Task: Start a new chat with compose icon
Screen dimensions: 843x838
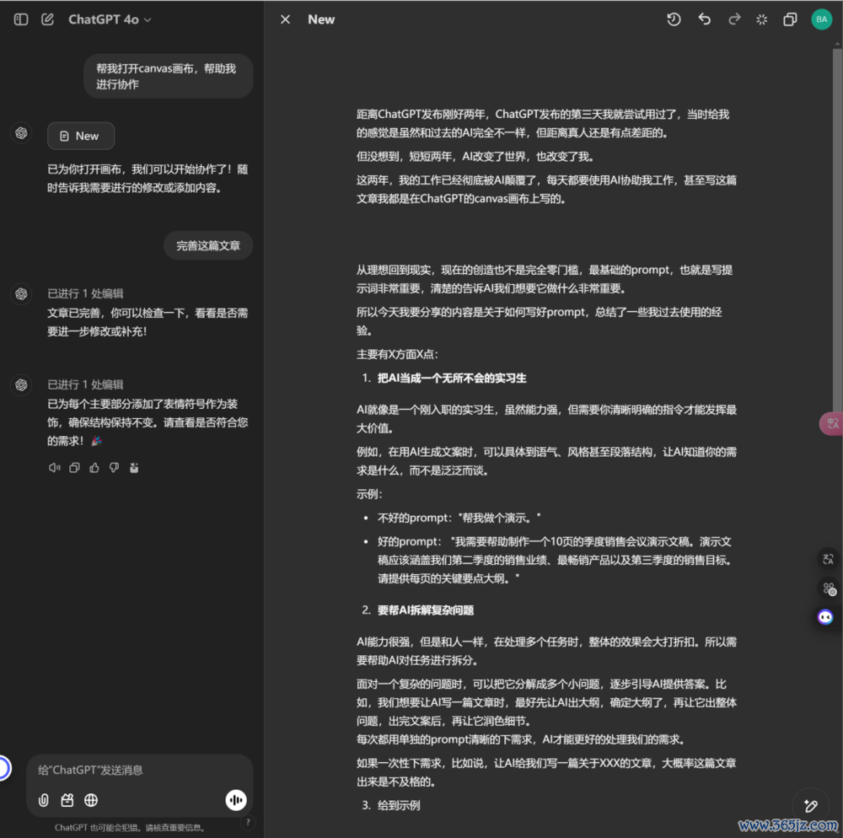Action: 48,20
